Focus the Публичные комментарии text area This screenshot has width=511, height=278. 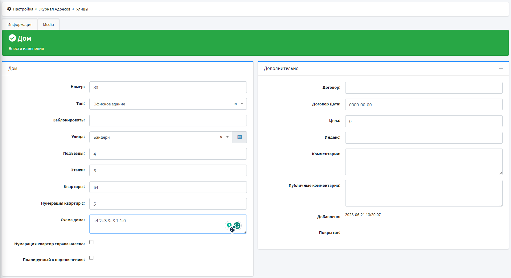pos(423,193)
